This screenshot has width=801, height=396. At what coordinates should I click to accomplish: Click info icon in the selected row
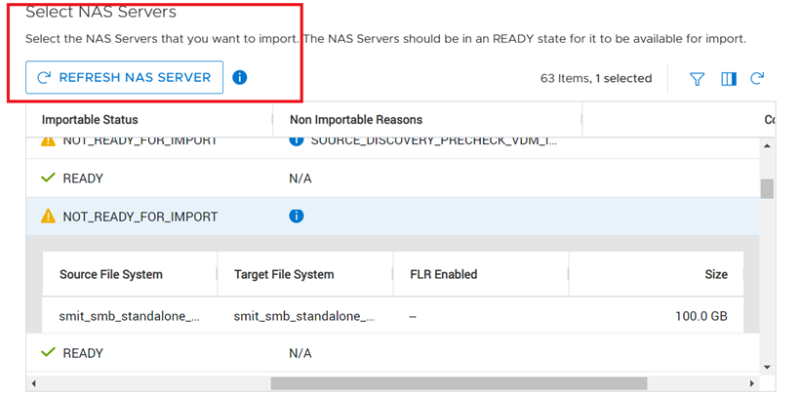tap(297, 216)
